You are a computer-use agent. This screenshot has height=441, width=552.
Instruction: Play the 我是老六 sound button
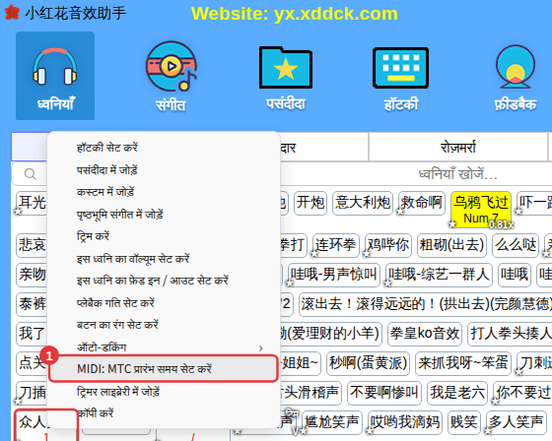point(457,393)
